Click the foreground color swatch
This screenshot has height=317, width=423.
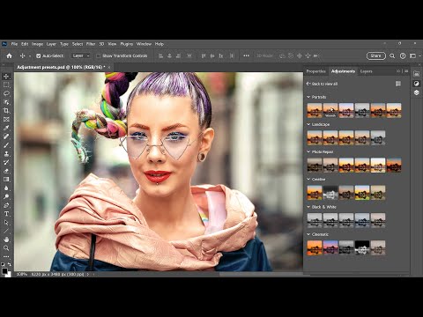click(x=4, y=270)
